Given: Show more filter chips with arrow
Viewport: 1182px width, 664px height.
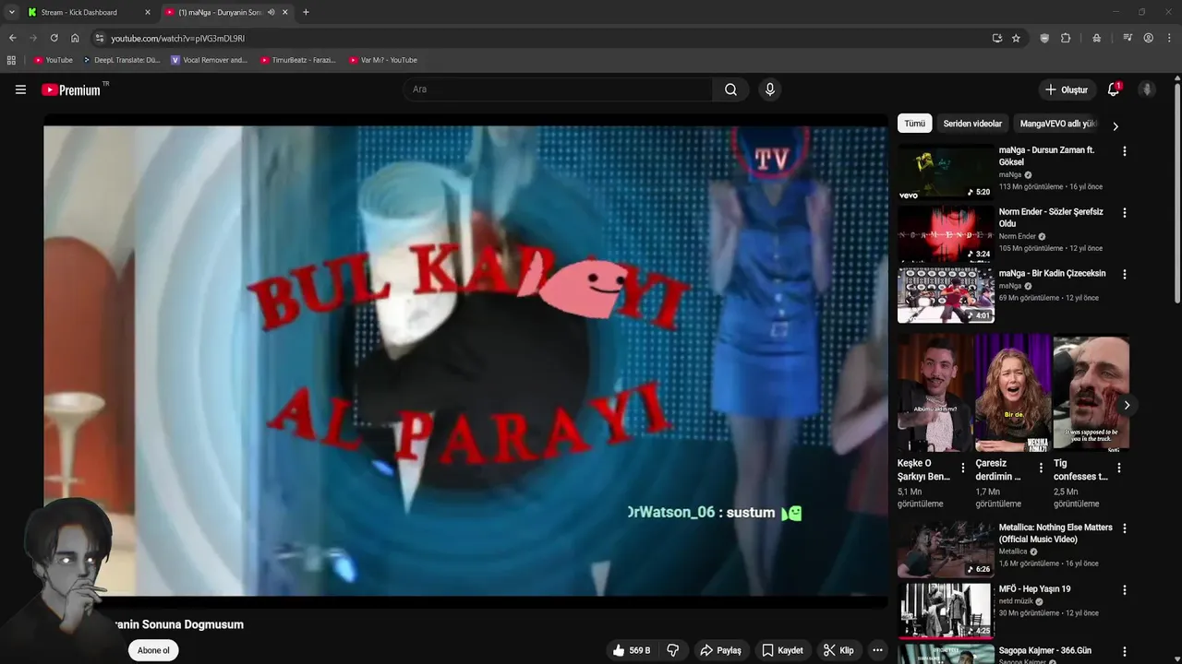Looking at the screenshot, I should [x=1116, y=126].
